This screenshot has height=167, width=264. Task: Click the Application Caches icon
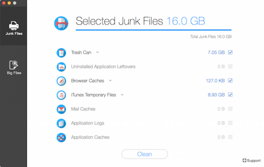[x=61, y=137]
